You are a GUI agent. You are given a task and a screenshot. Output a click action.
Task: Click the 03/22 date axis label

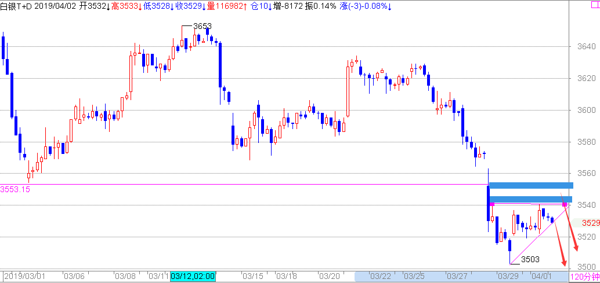coord(381,276)
